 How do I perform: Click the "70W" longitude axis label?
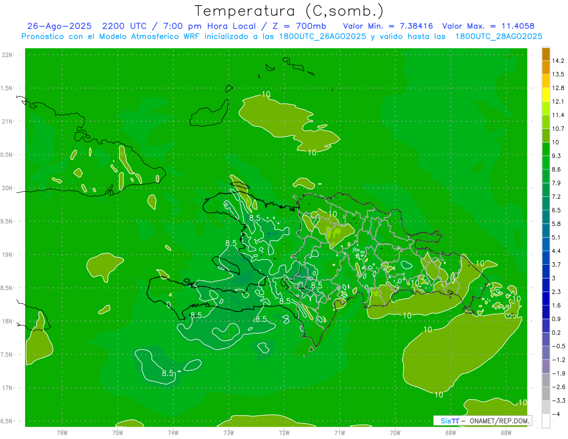click(x=395, y=432)
